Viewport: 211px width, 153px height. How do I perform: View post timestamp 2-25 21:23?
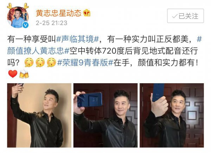click(x=52, y=23)
